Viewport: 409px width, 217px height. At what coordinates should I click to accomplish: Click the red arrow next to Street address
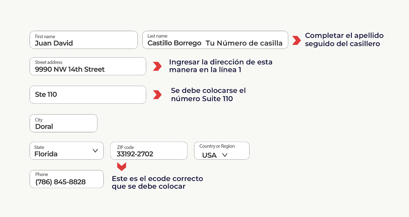click(x=157, y=66)
